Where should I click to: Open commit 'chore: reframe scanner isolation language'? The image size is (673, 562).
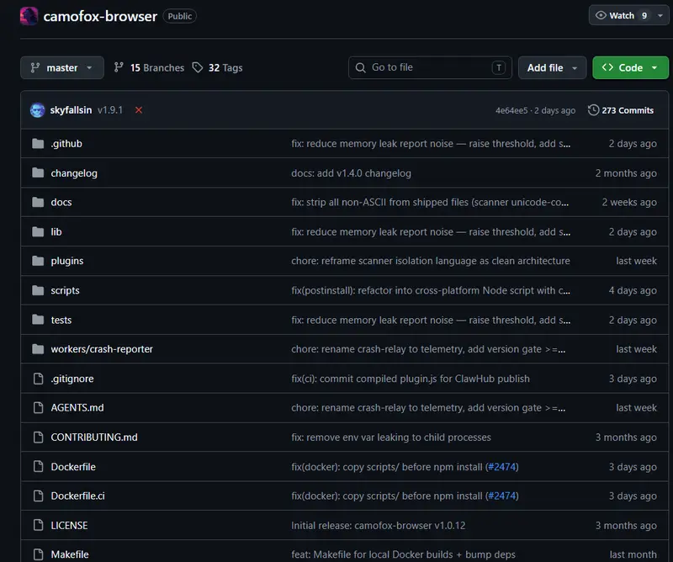tap(431, 261)
